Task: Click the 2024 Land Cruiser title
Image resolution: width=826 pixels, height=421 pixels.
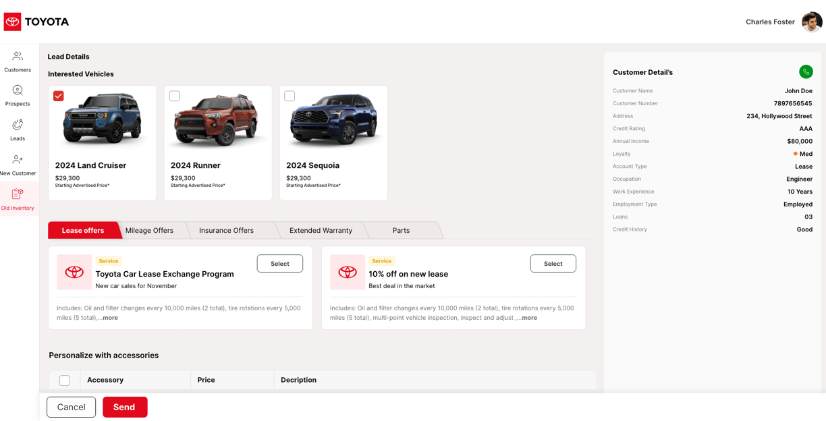Action: 90,165
